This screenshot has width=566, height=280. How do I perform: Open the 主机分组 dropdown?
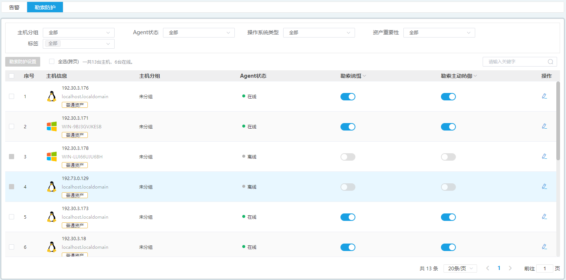pyautogui.click(x=79, y=33)
